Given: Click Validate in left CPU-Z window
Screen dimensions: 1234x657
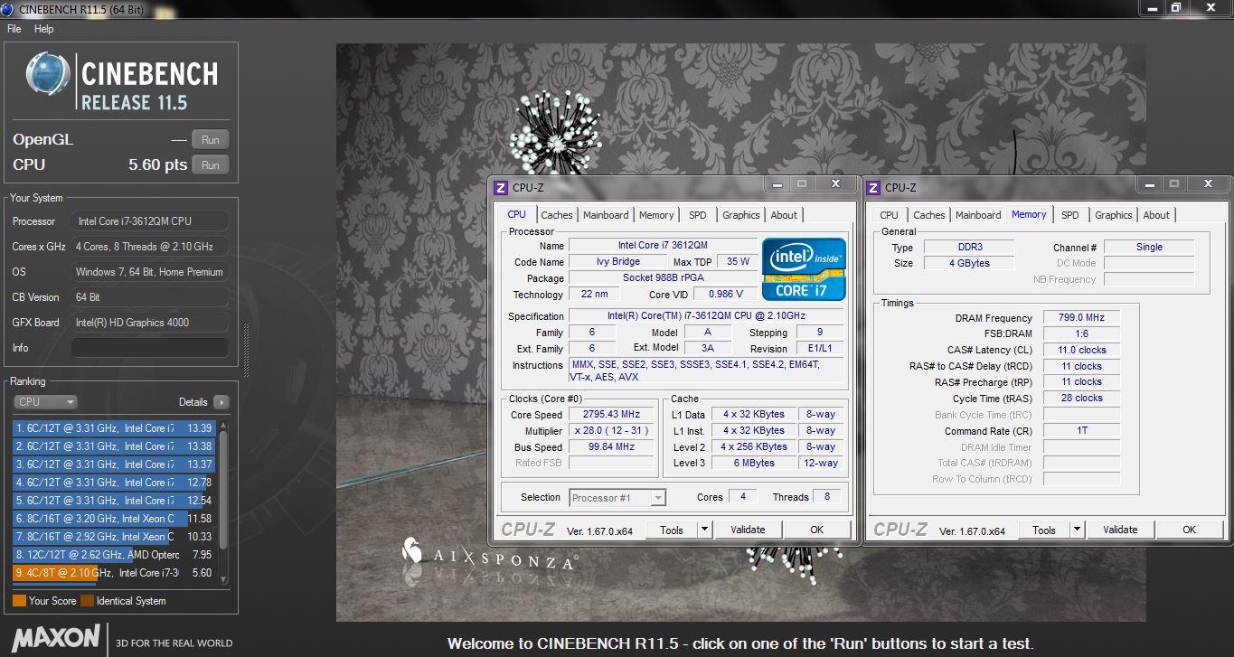Looking at the screenshot, I should coord(748,530).
